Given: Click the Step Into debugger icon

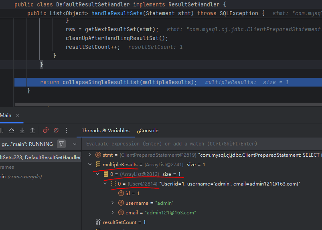Looking at the screenshot, I should [22, 131].
